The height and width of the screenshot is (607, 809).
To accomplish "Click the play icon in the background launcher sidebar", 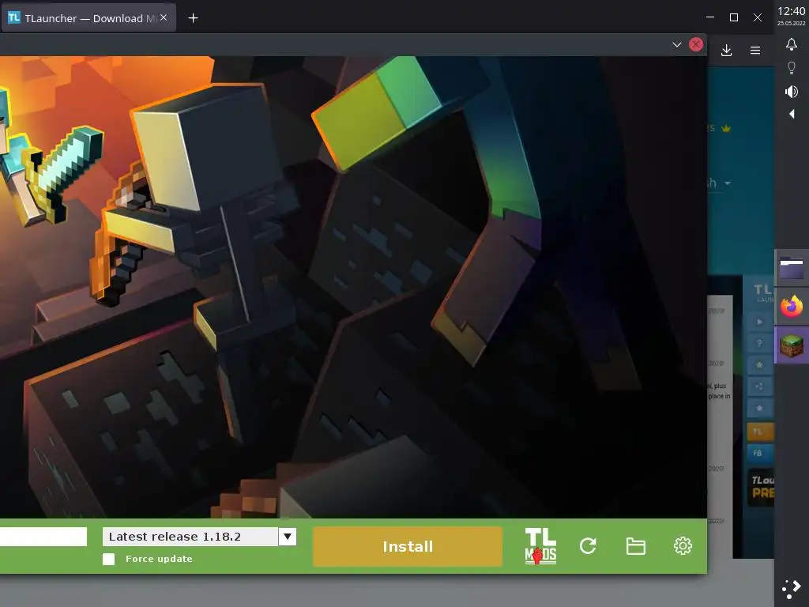I will [759, 322].
